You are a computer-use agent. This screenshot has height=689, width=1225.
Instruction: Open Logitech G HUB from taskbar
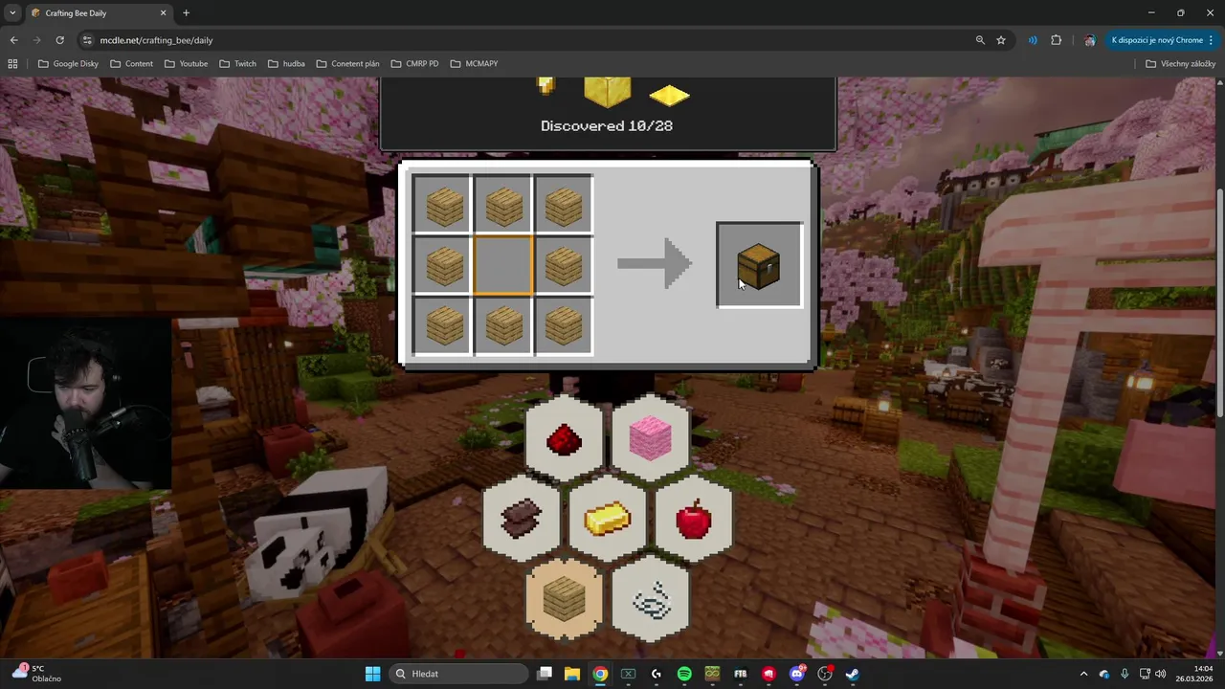[x=657, y=674]
